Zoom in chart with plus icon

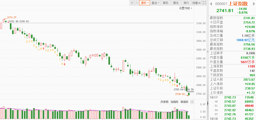coord(132,3)
